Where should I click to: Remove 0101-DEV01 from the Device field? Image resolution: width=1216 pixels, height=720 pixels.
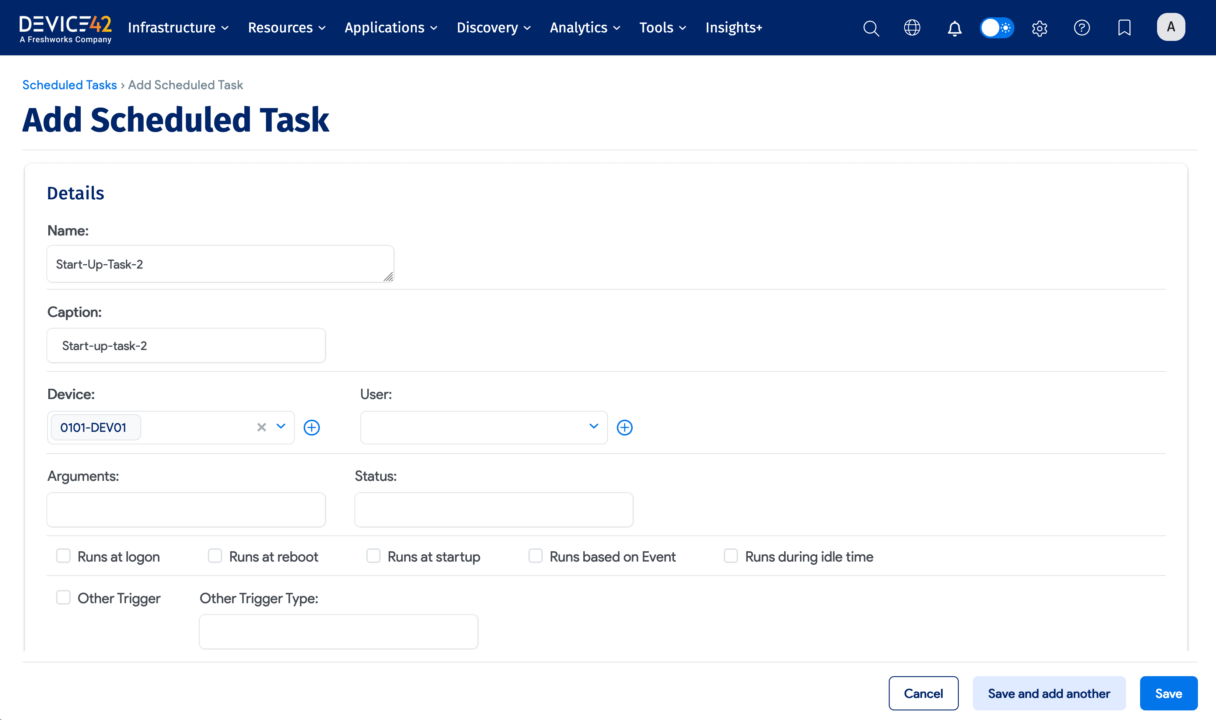pyautogui.click(x=261, y=427)
